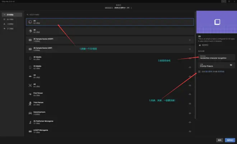Screen dimensions: 237x144
Task: Toggle the PlasticSCM version control checkbox
Action: [x=199, y=72]
